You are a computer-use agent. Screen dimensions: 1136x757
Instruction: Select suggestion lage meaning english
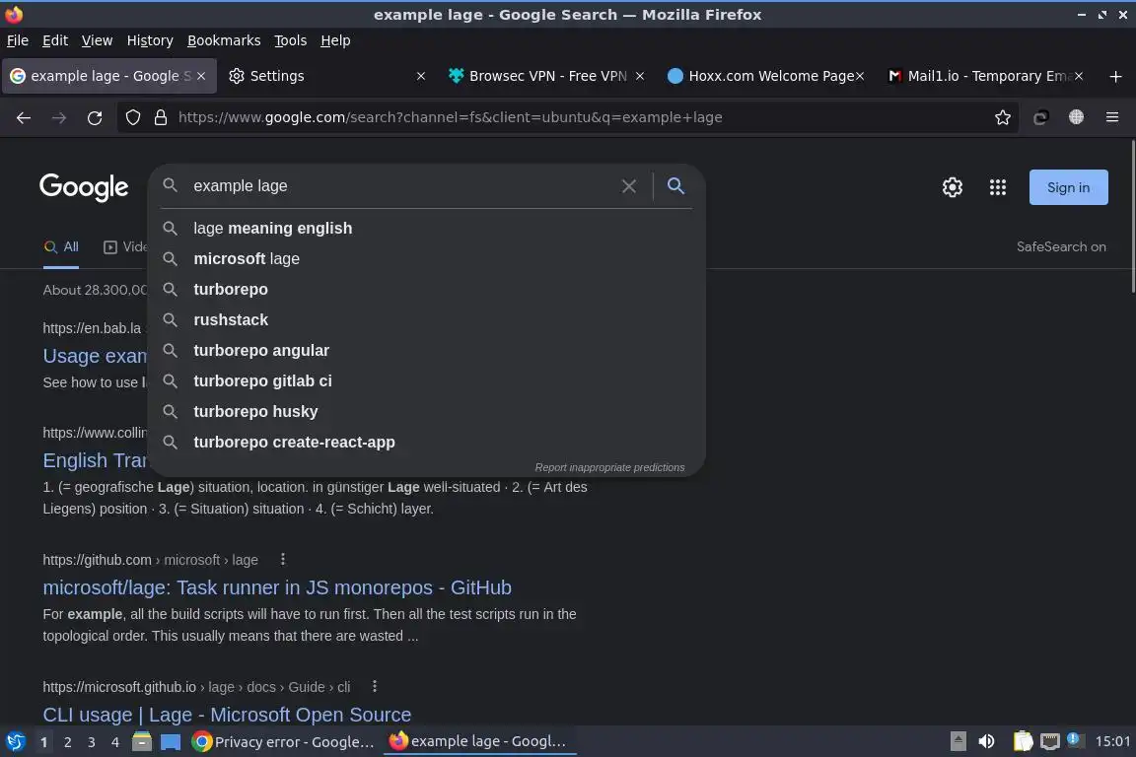426,229
